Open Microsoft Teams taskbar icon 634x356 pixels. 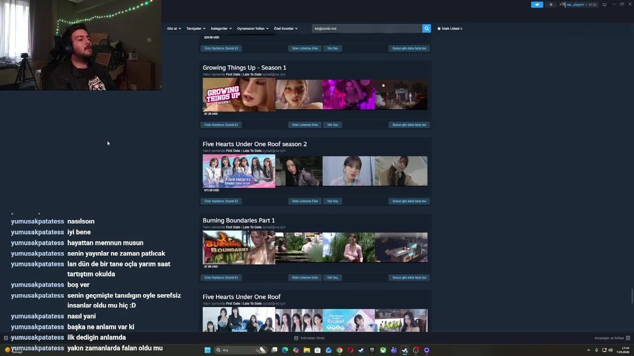pos(394,350)
